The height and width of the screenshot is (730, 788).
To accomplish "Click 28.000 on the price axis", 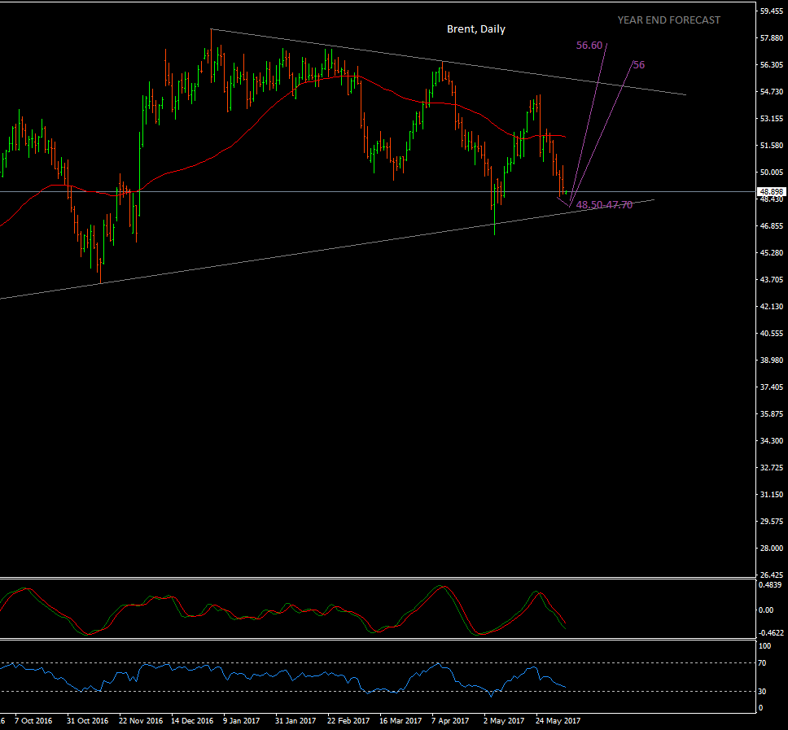I will click(x=772, y=548).
